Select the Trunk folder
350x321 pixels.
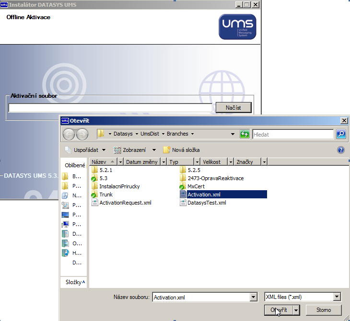coord(102,195)
